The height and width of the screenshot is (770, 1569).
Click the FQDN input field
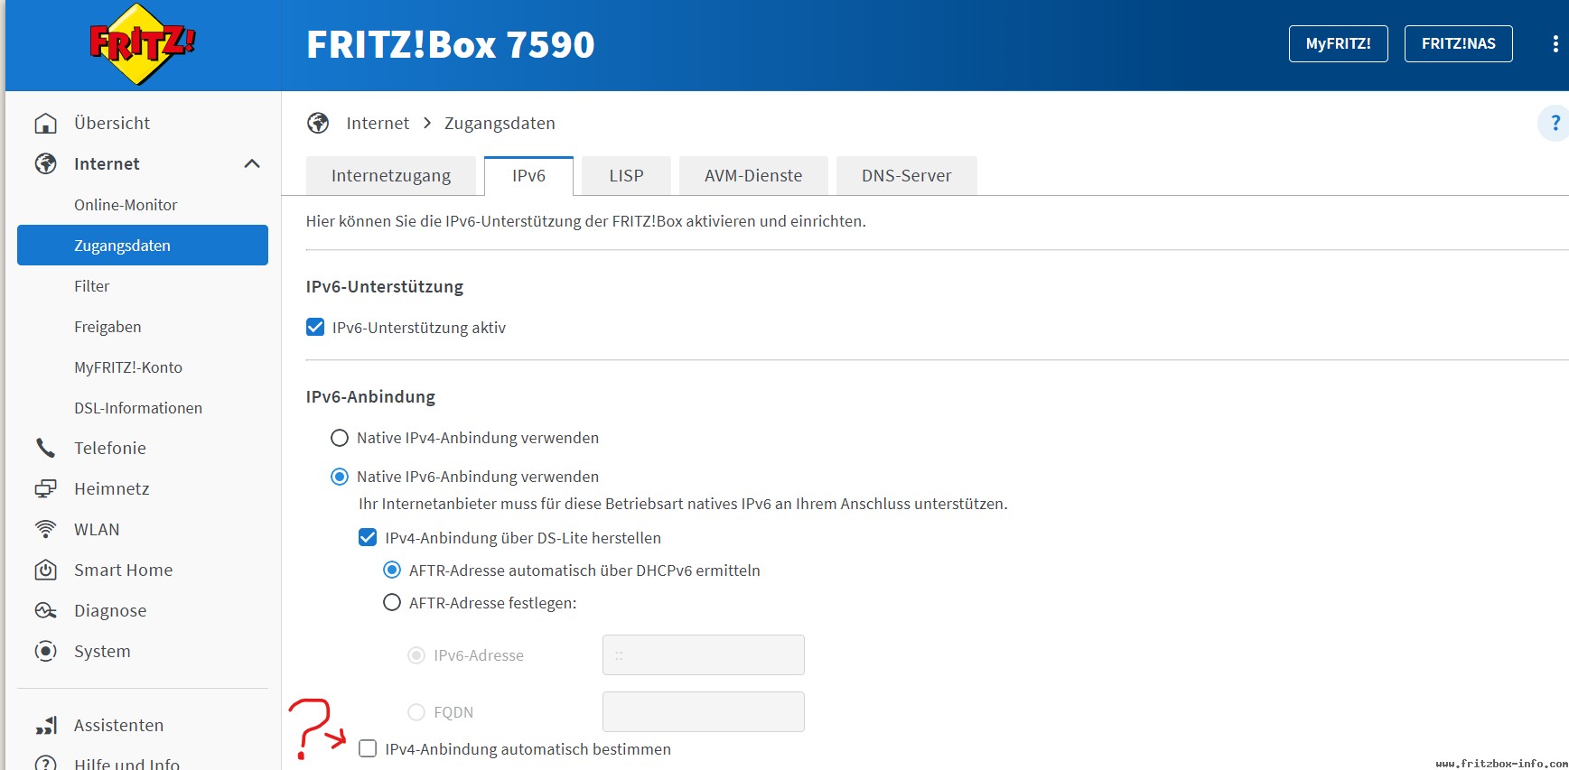pos(704,712)
